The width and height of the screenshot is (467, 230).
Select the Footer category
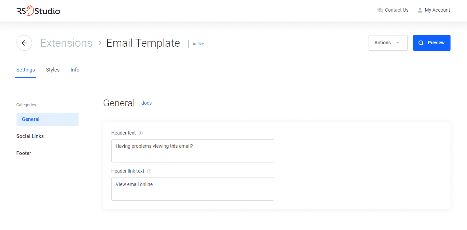click(24, 153)
